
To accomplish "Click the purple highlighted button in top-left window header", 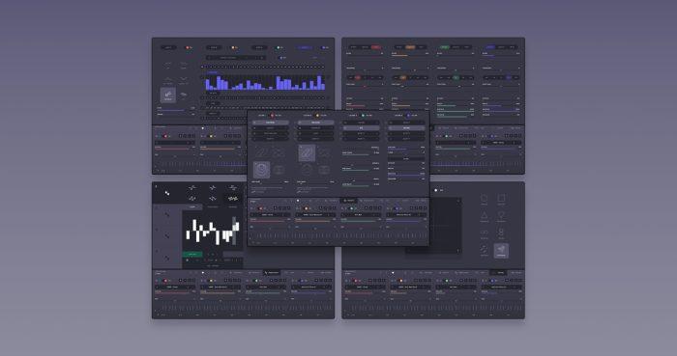I will [305, 47].
